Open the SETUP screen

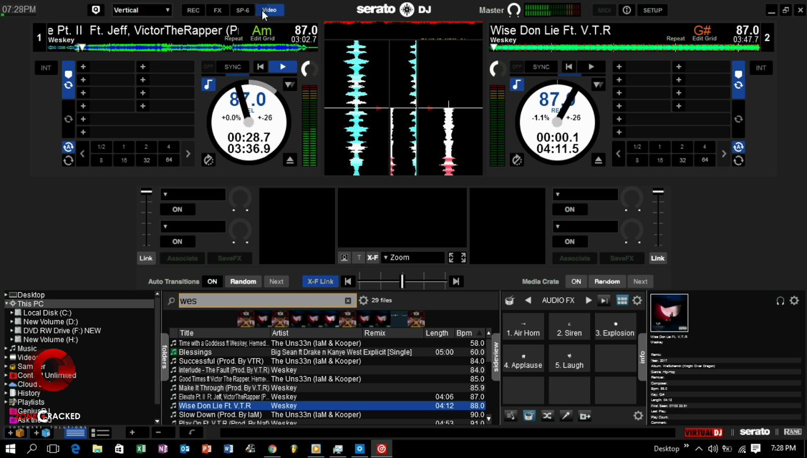pyautogui.click(x=653, y=10)
